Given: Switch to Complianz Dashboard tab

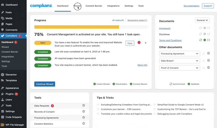Looking at the screenshot, I should 63,6.
